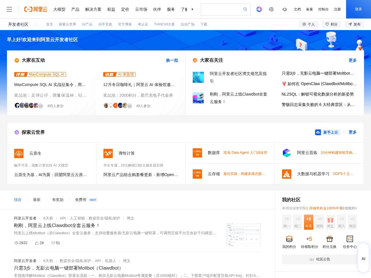Open 积分兑换 via the gift icon
Screen dimensions: 371x278
(330, 238)
